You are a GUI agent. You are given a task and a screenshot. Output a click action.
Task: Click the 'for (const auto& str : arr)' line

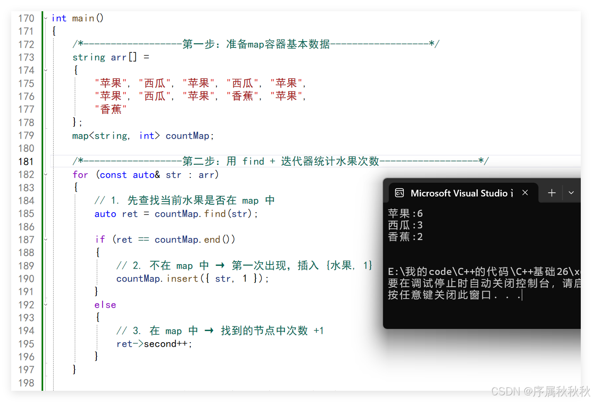click(145, 175)
